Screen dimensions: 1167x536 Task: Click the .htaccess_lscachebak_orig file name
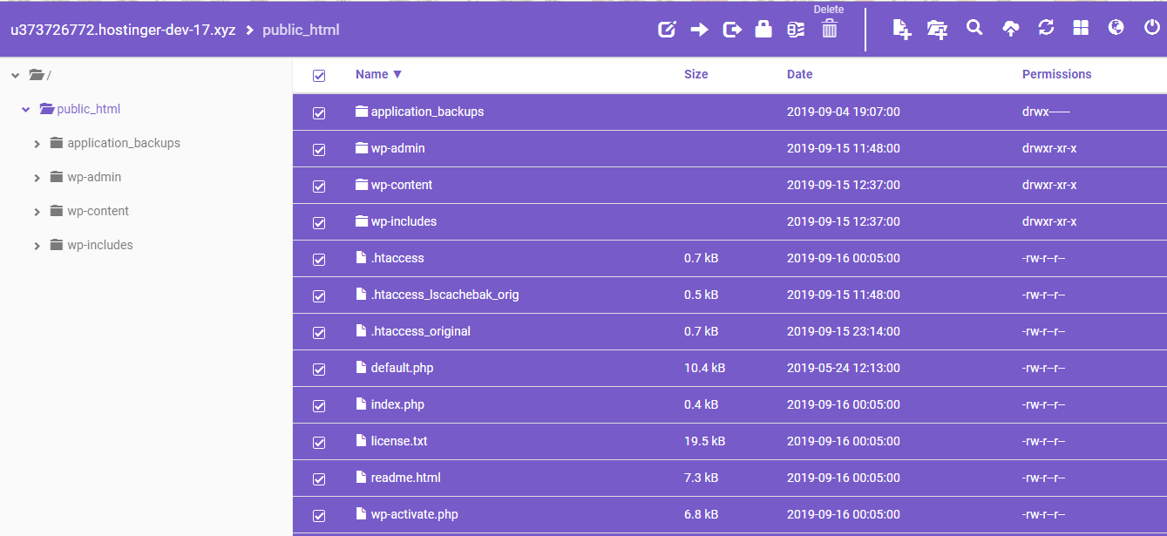444,295
